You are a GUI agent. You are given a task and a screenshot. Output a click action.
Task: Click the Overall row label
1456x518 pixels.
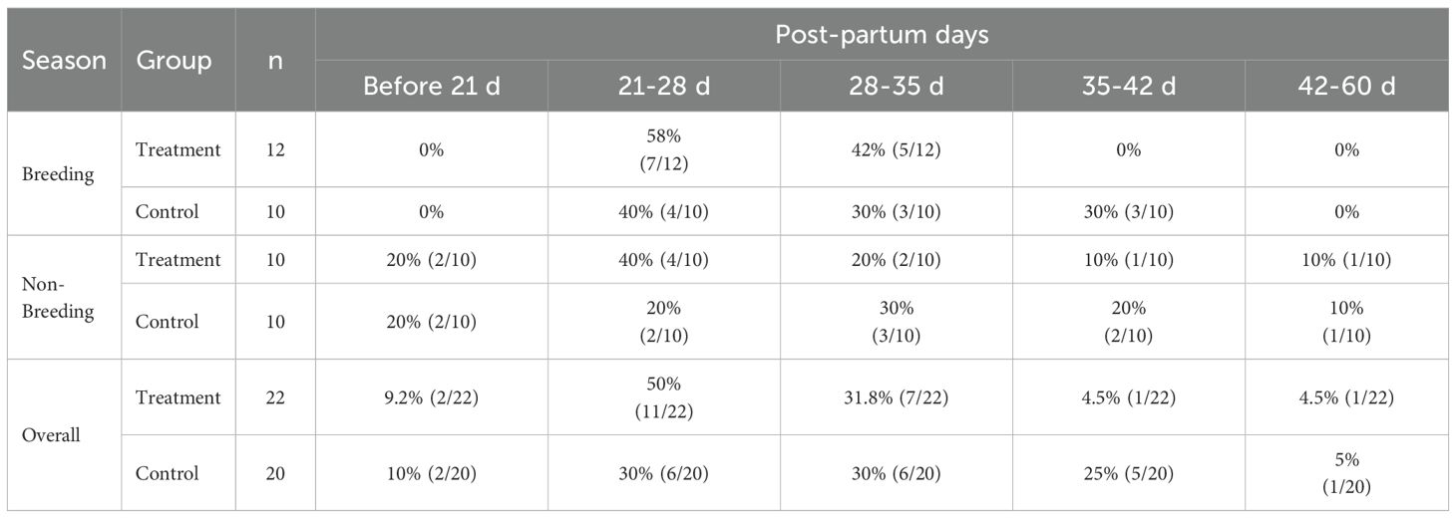[51, 435]
